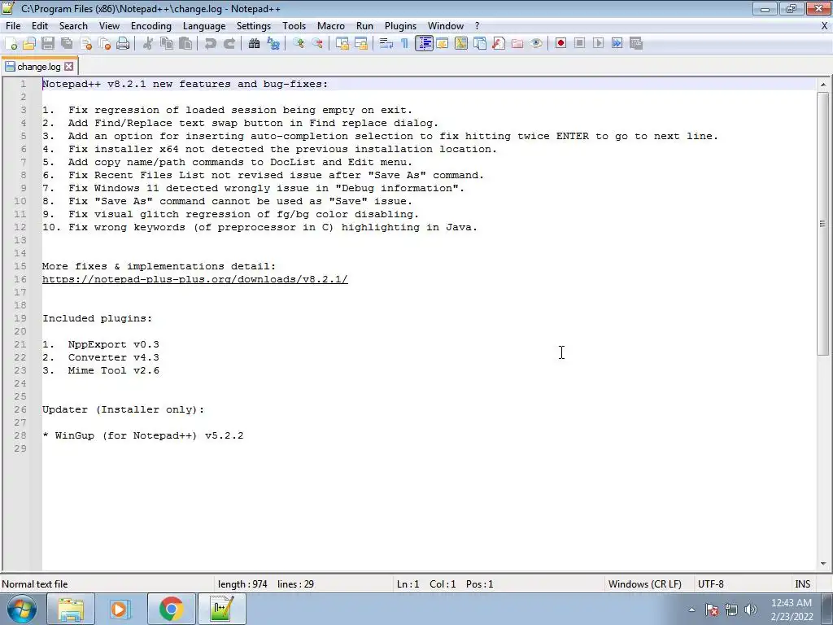The height and width of the screenshot is (625, 833).
Task: Click the Copy toolbar icon
Action: pyautogui.click(x=167, y=44)
